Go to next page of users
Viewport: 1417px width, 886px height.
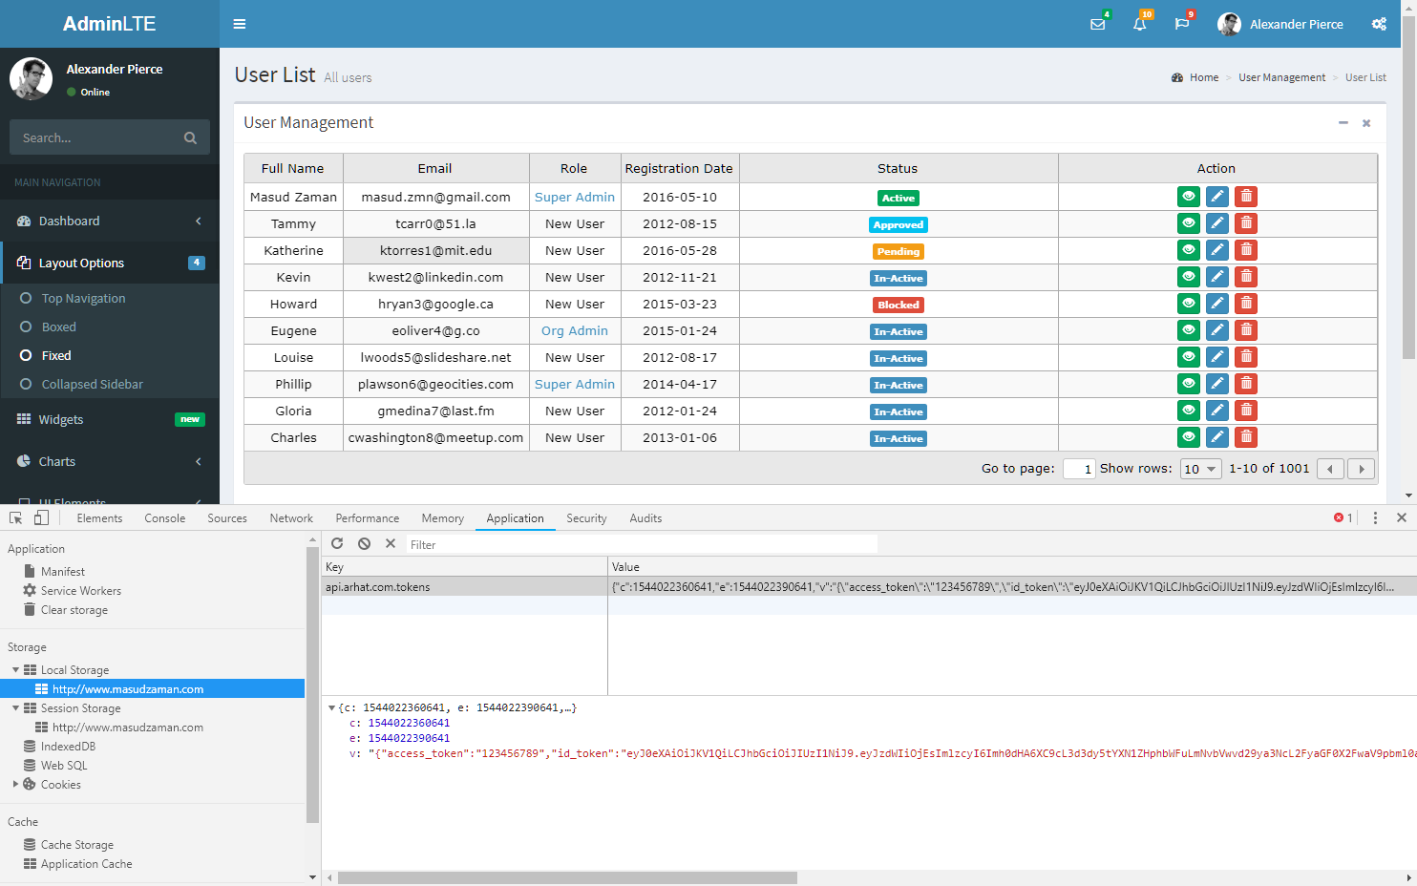tap(1361, 469)
